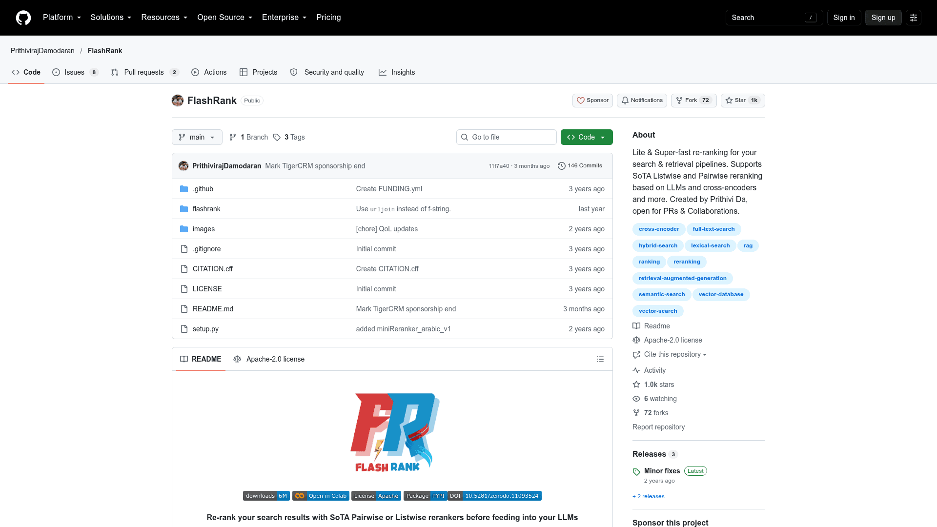
Task: Open the Actions tab
Action: pos(209,72)
